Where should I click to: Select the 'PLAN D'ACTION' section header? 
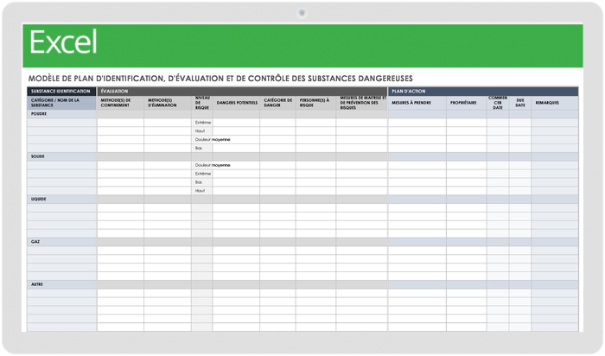click(x=483, y=92)
